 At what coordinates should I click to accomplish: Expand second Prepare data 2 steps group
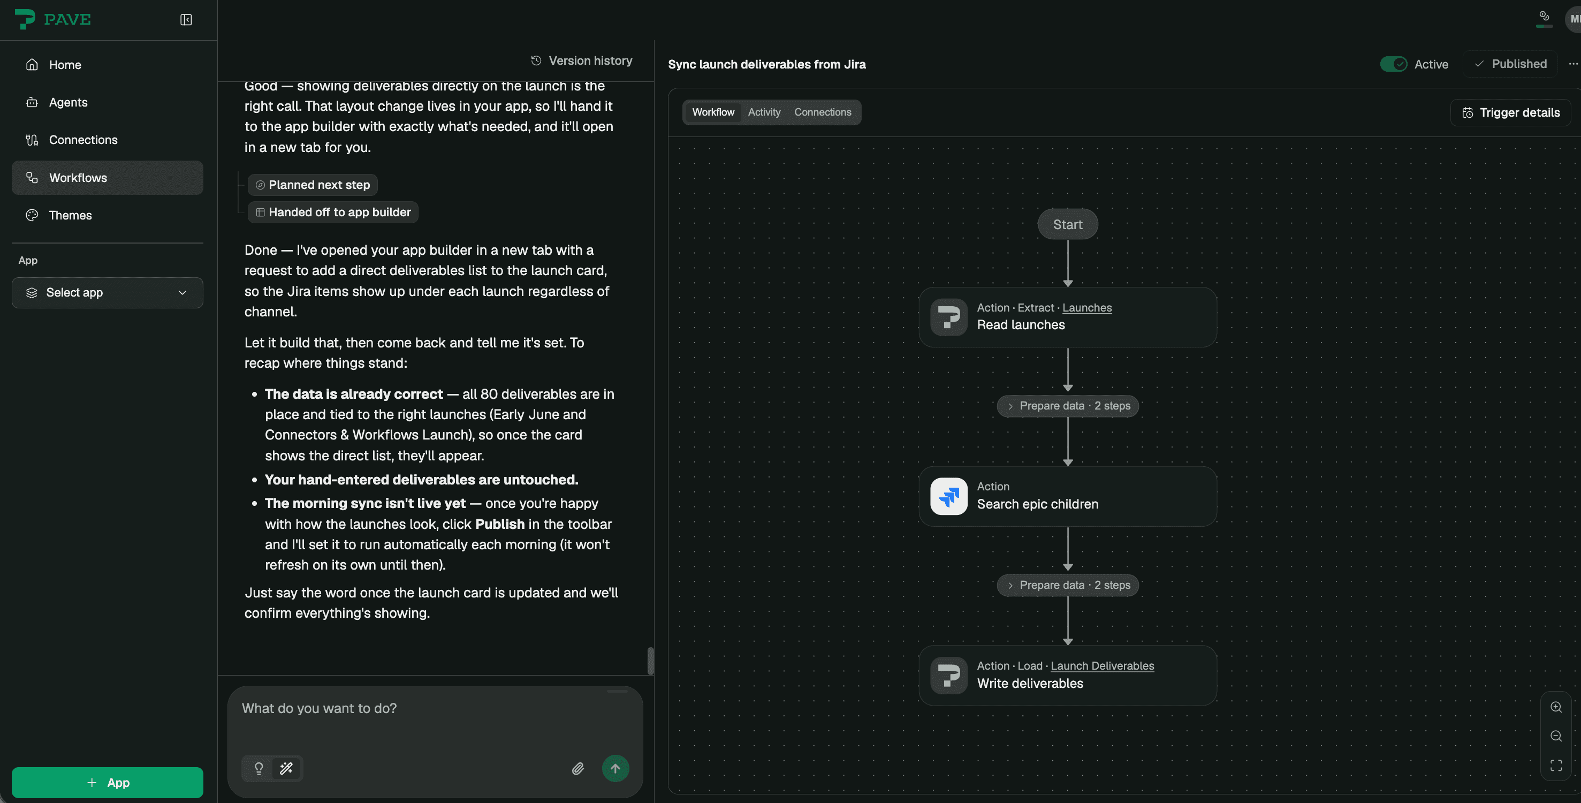click(1067, 585)
